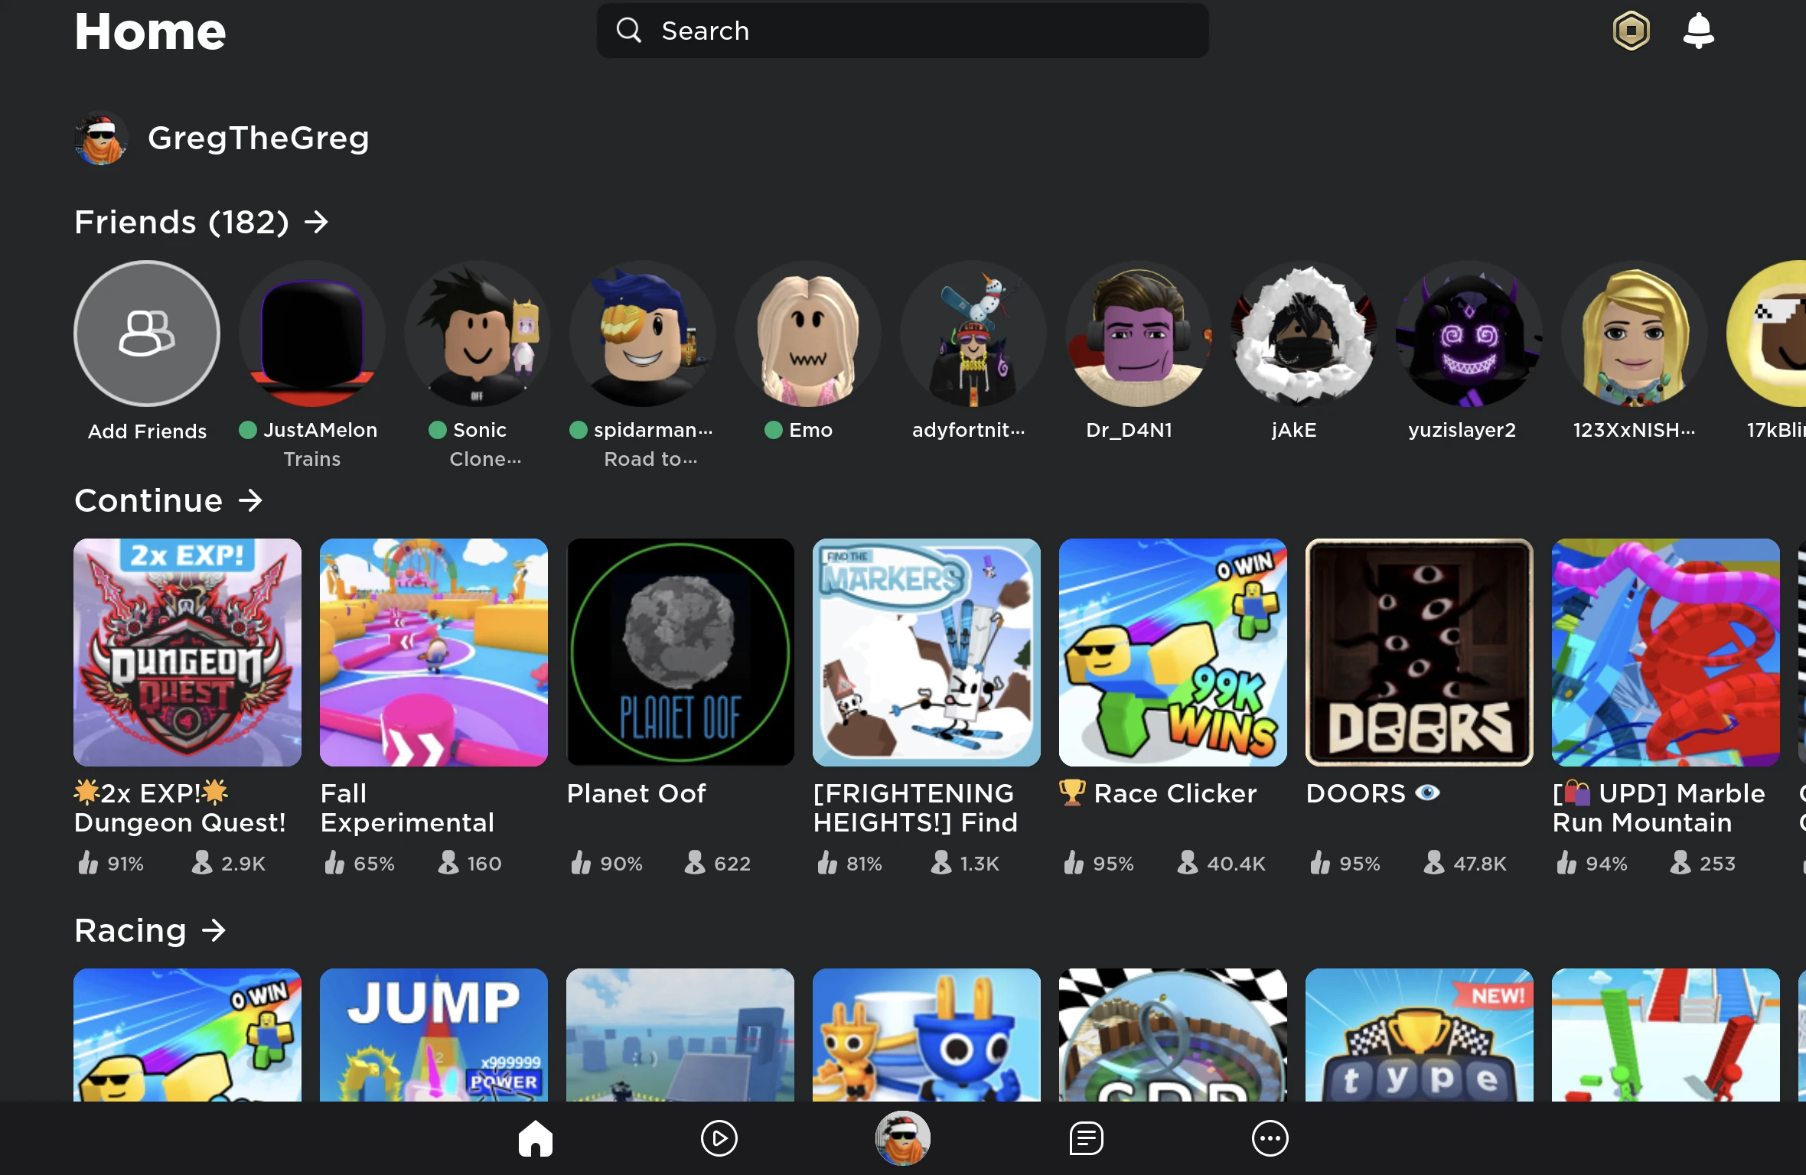Open the Robux currency icon
Screen dimensions: 1806x1175
(1631, 31)
